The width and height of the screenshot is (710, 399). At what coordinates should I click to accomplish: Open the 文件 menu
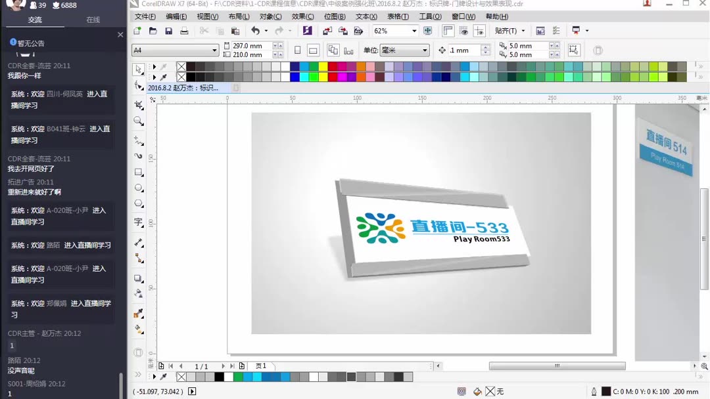[145, 16]
